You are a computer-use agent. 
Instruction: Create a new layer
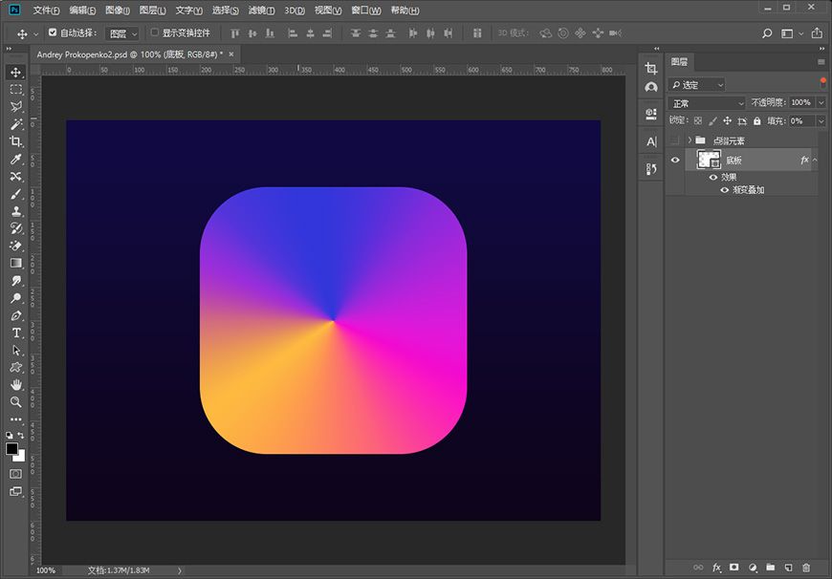(x=789, y=568)
